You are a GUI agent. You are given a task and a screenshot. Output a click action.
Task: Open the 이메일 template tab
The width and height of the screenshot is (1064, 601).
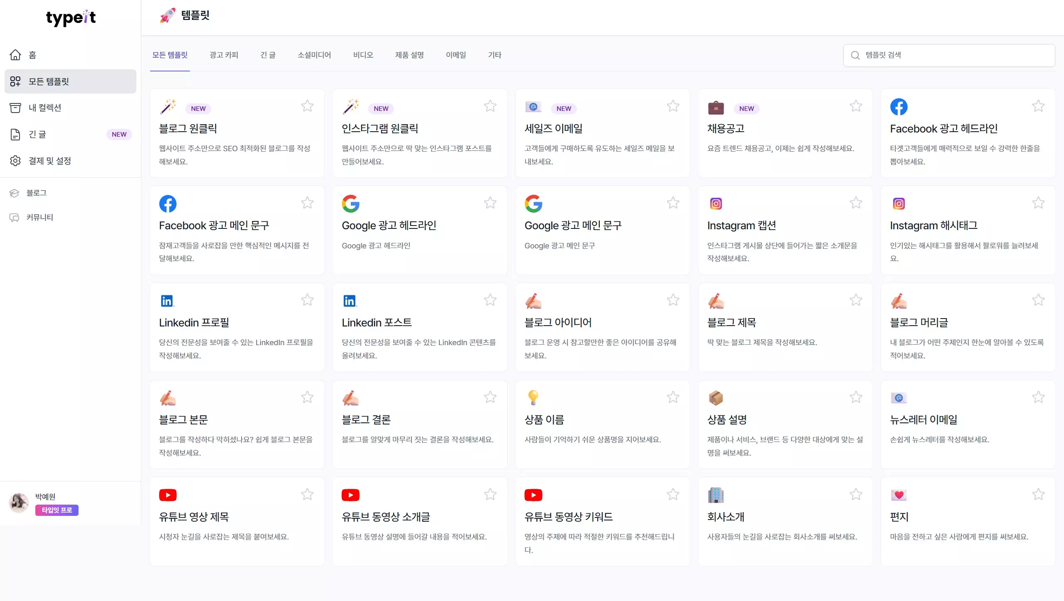pyautogui.click(x=456, y=55)
